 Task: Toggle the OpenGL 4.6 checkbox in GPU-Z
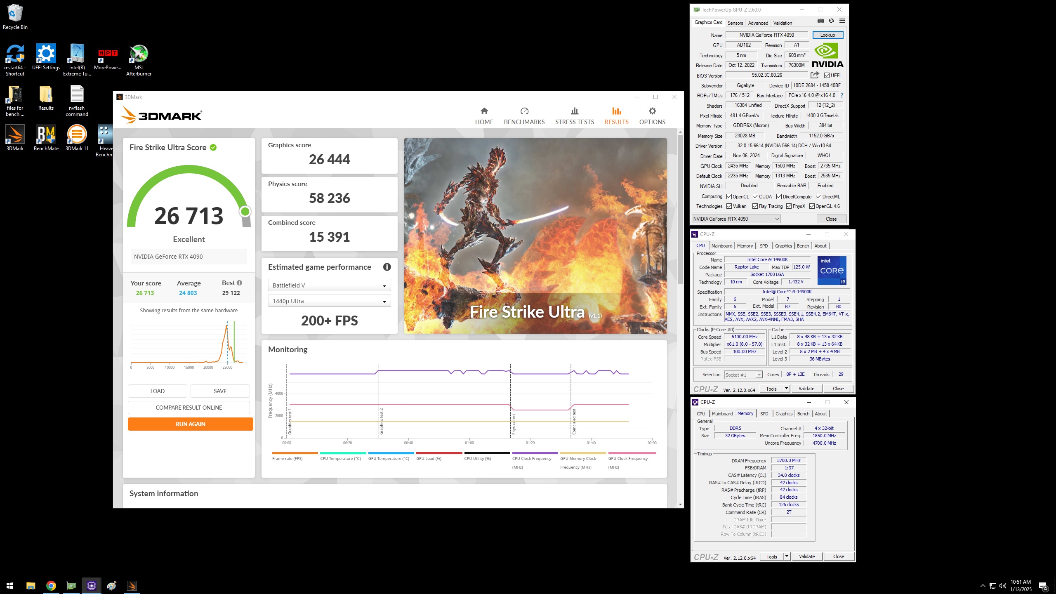click(x=812, y=206)
